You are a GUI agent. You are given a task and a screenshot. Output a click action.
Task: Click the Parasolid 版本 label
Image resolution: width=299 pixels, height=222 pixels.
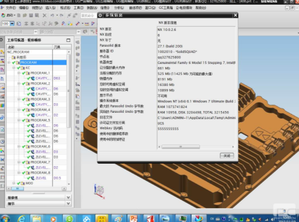110,46
